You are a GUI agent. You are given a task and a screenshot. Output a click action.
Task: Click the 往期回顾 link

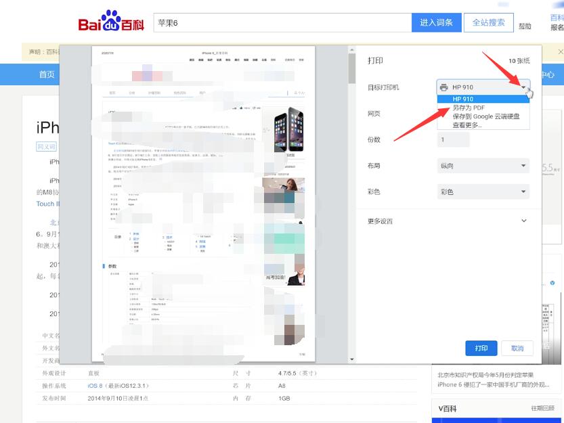click(x=543, y=408)
